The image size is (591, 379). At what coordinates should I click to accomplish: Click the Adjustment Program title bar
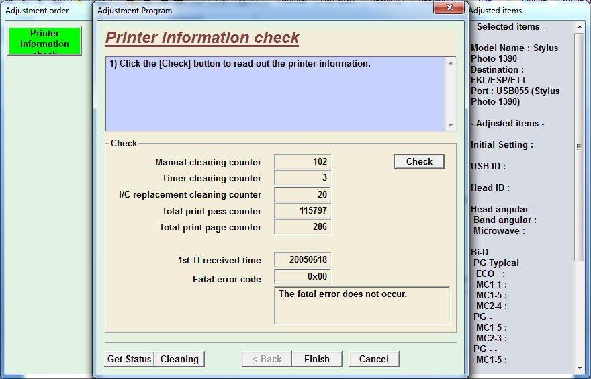coord(269,10)
